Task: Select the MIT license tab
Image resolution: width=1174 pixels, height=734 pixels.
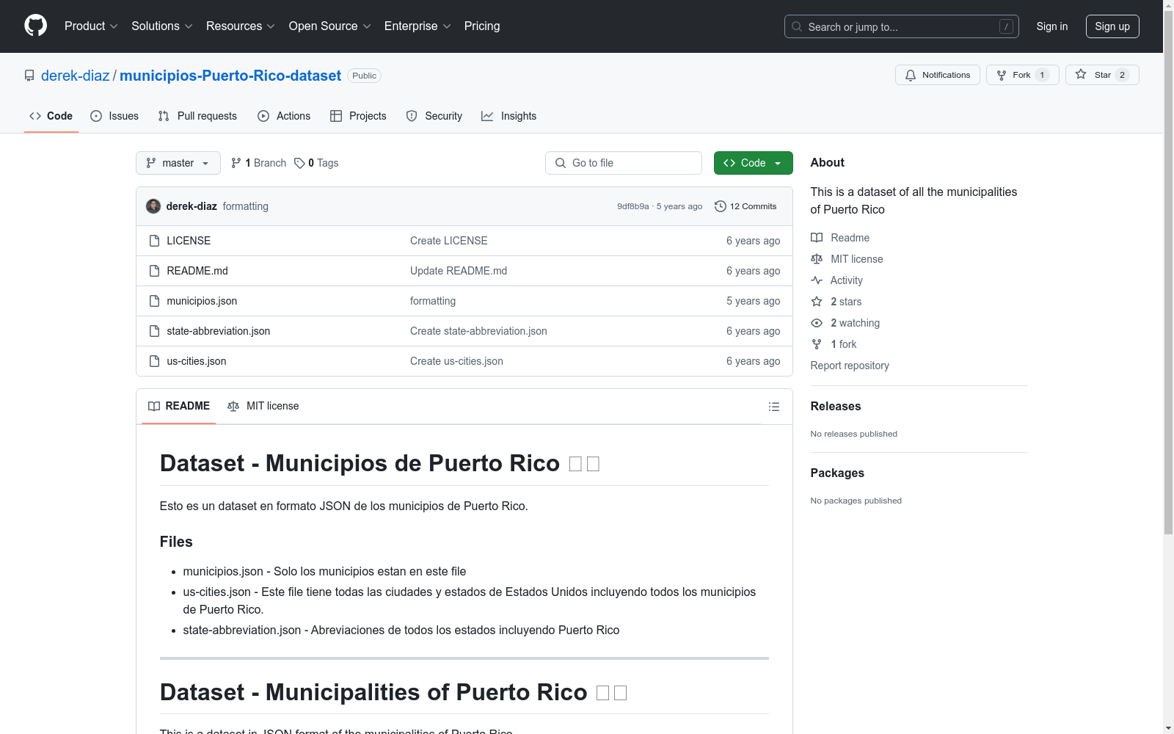Action: pyautogui.click(x=263, y=406)
